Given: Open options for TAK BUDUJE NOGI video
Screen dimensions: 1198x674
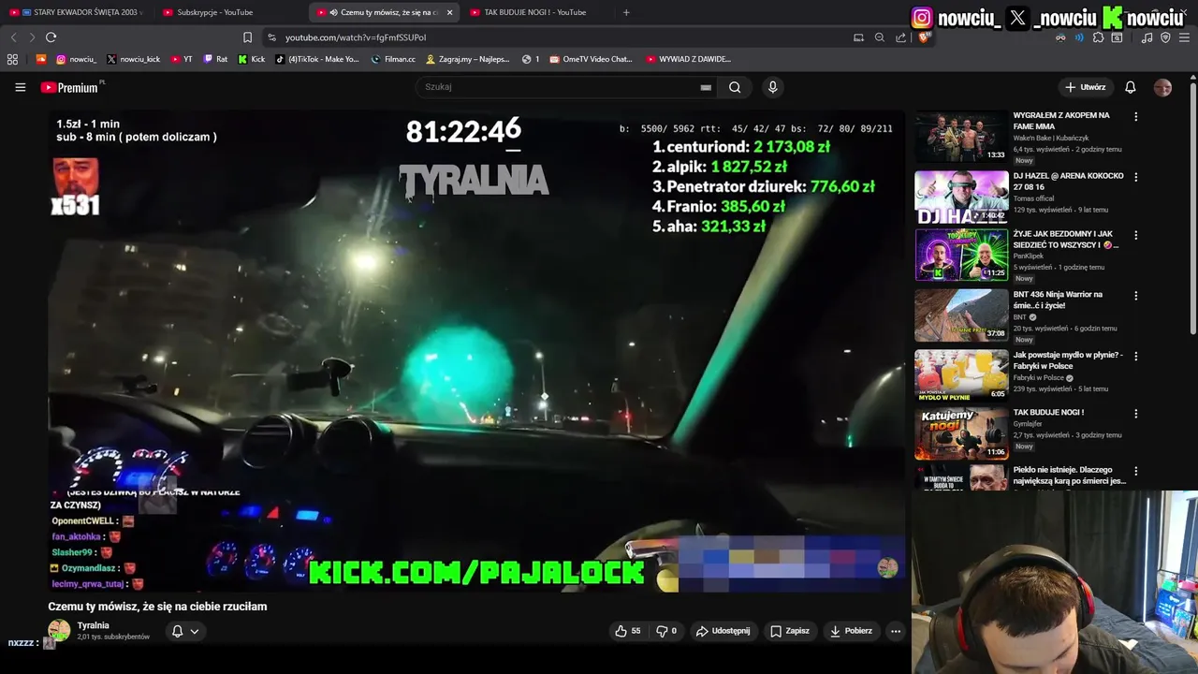Looking at the screenshot, I should pos(1136,414).
